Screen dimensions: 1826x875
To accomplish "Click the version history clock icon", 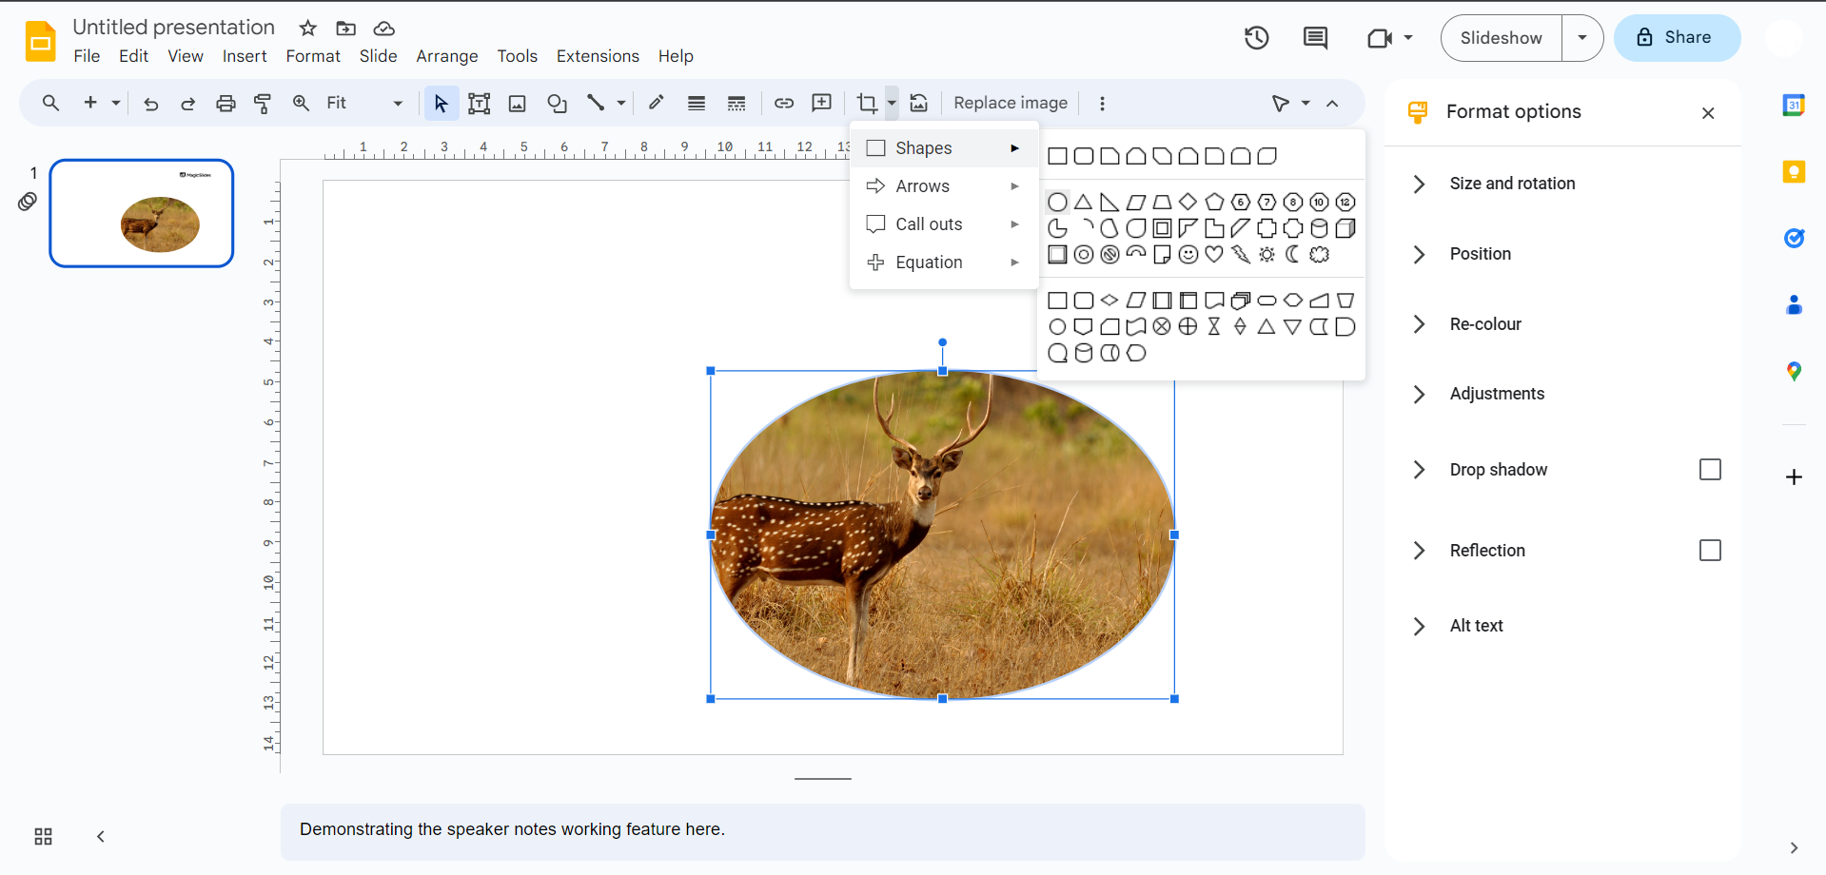I will point(1256,38).
